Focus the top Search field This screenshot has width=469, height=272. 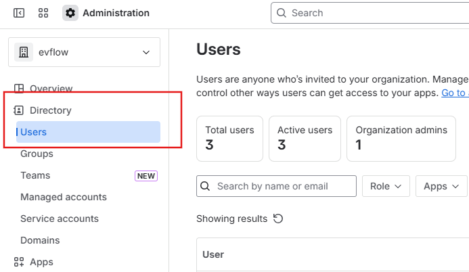(x=370, y=13)
